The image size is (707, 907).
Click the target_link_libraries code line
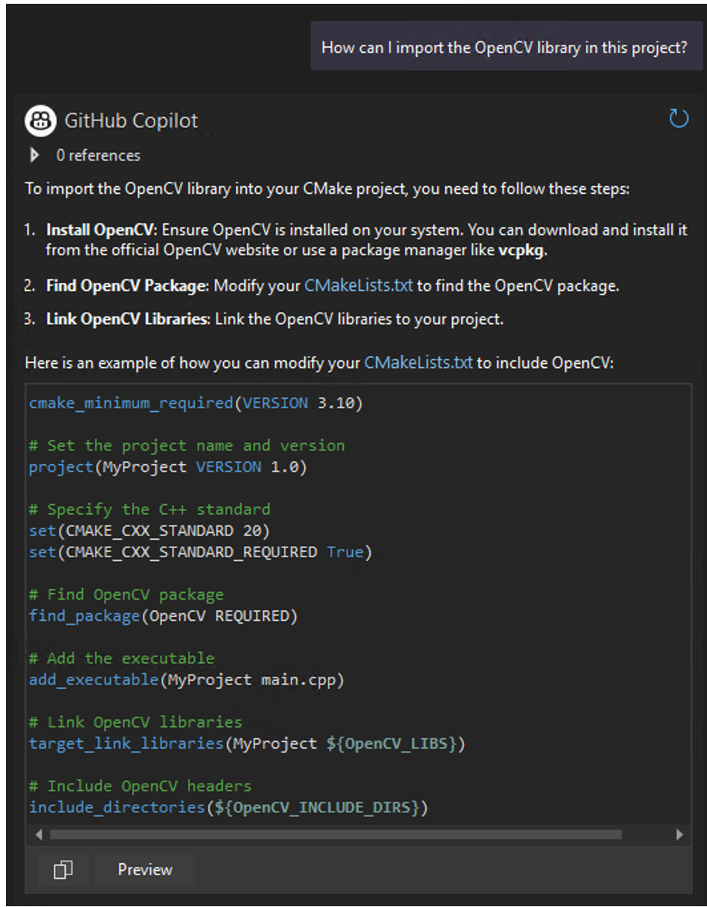coord(246,743)
